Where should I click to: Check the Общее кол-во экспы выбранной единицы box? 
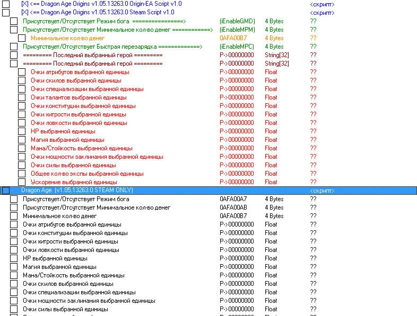[x=22, y=174]
